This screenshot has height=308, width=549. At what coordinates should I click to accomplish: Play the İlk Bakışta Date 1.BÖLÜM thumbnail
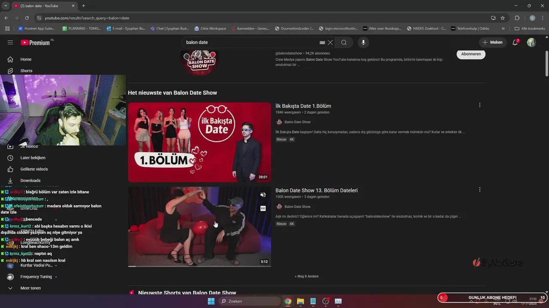click(199, 142)
